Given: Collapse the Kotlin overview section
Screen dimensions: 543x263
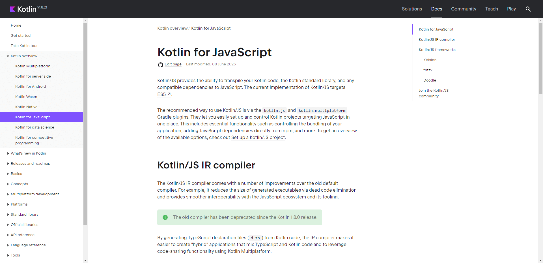Looking at the screenshot, I should click(8, 56).
